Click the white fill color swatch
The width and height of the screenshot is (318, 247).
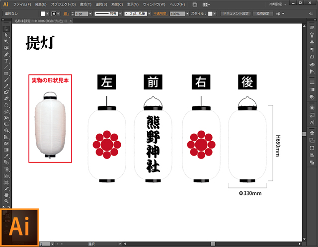43,13
